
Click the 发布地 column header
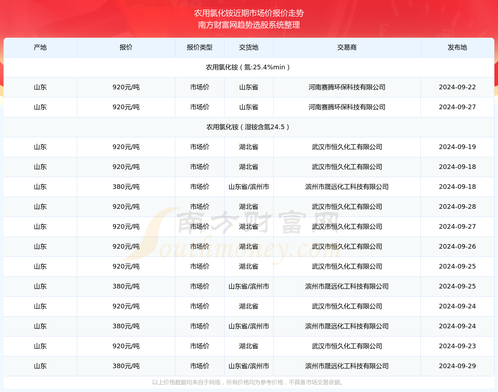point(457,47)
